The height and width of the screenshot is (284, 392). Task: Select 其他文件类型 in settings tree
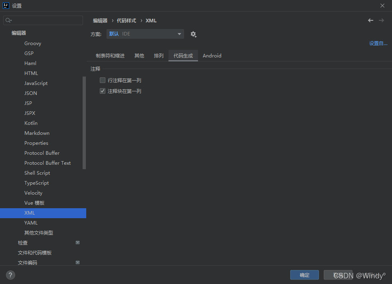pyautogui.click(x=38, y=233)
